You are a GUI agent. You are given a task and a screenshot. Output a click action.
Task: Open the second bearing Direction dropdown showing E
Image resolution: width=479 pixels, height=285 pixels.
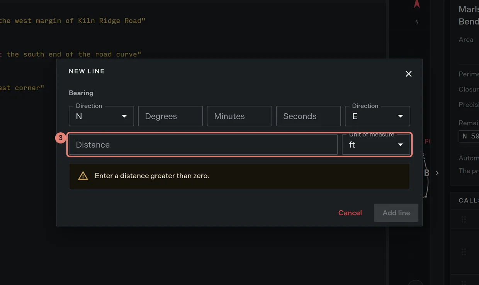[x=377, y=116]
